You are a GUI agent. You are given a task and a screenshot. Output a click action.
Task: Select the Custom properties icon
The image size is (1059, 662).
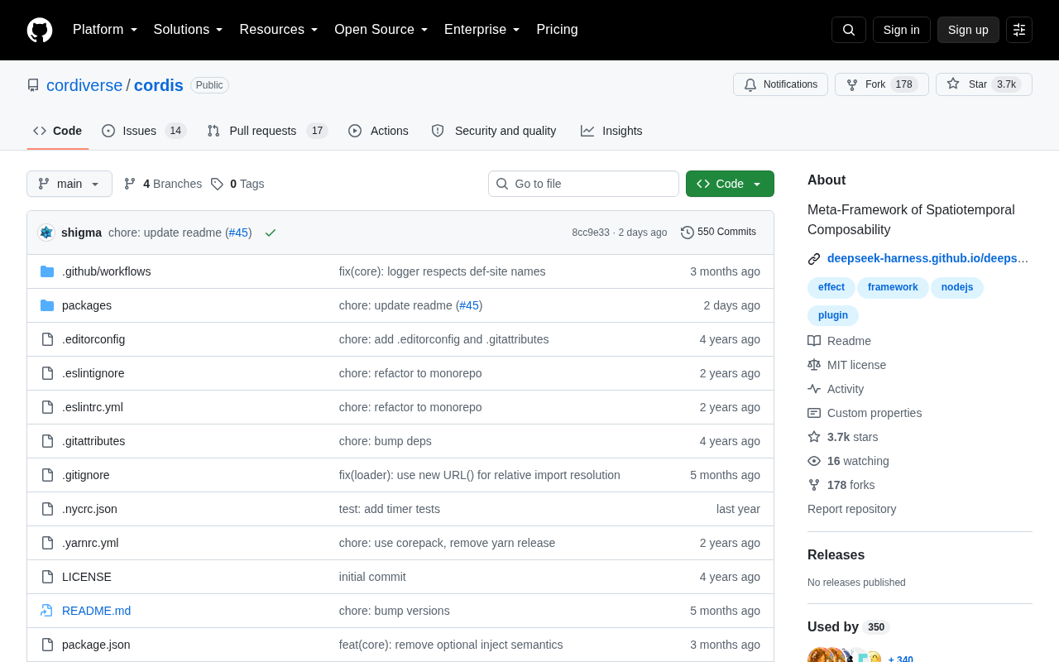[x=814, y=413]
